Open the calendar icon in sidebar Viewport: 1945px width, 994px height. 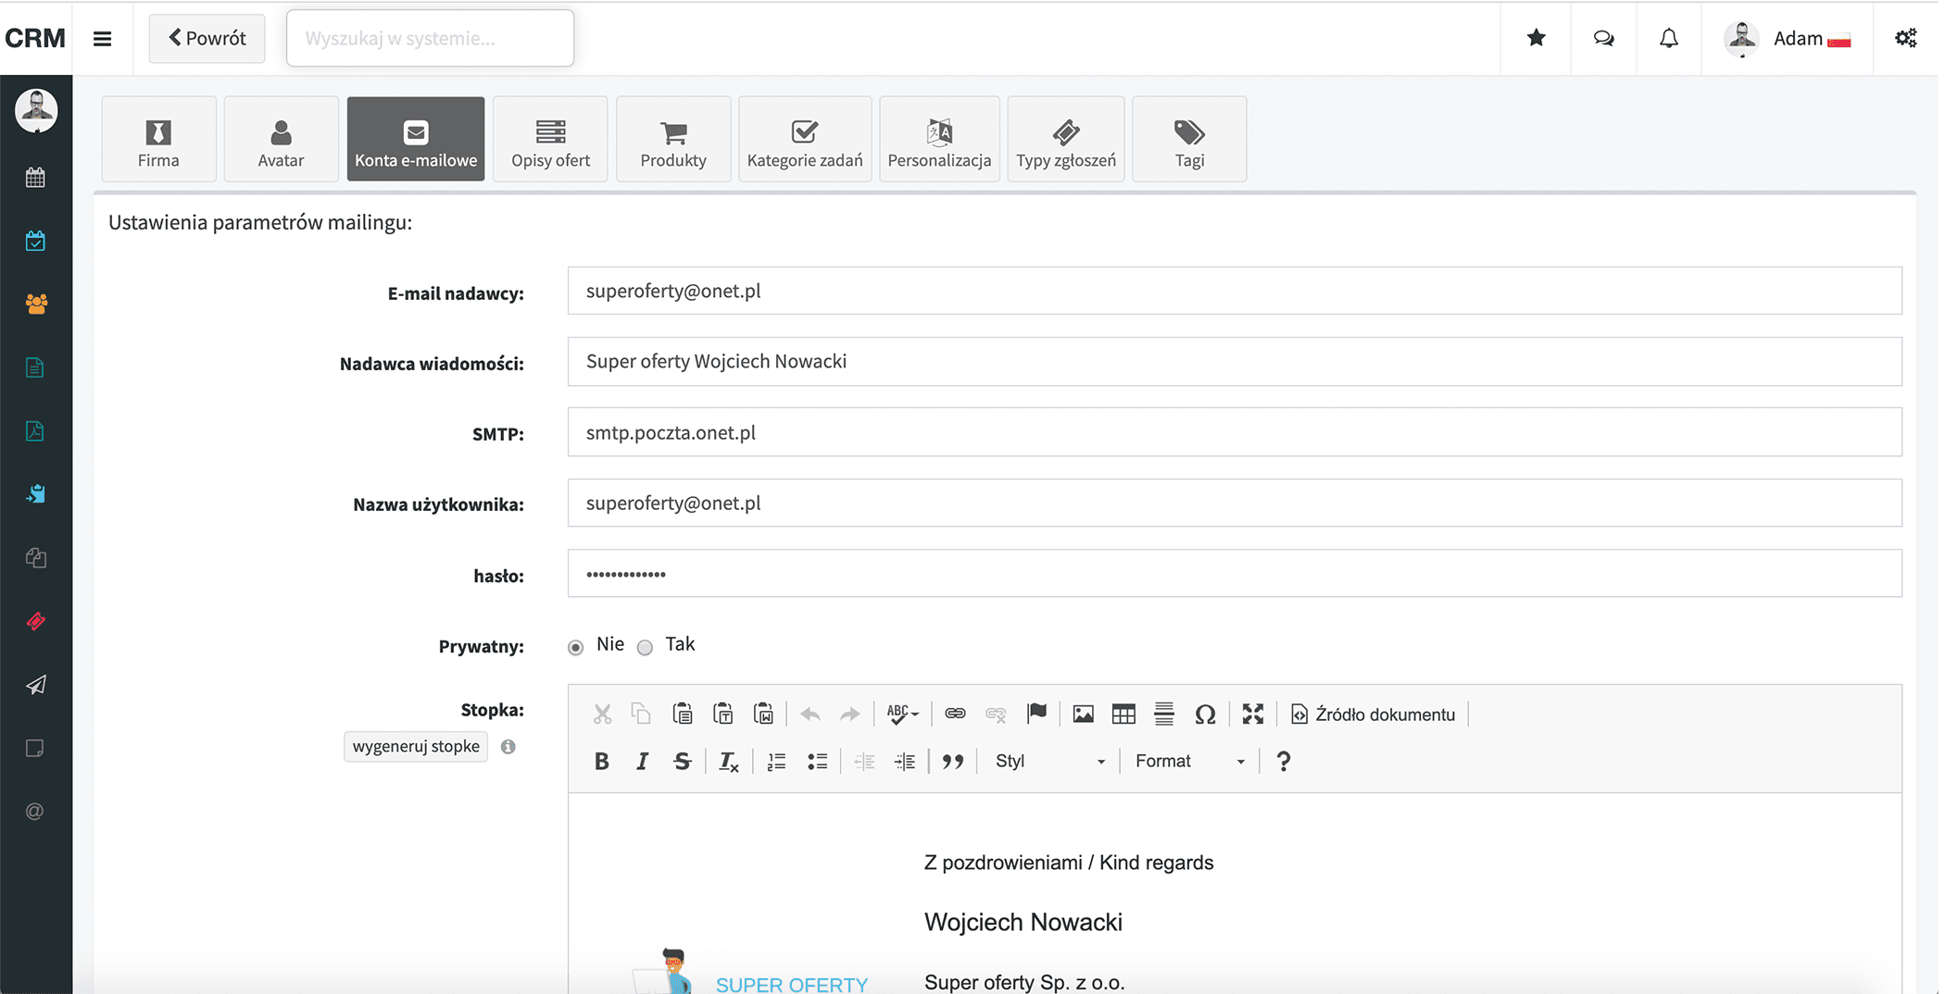pos(35,178)
